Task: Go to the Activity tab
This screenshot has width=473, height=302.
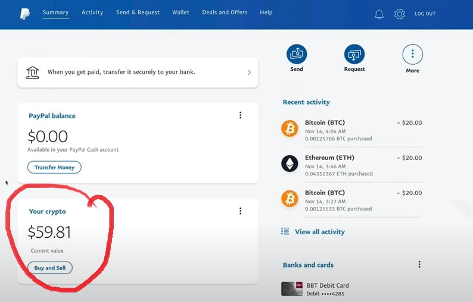Action: [92, 12]
